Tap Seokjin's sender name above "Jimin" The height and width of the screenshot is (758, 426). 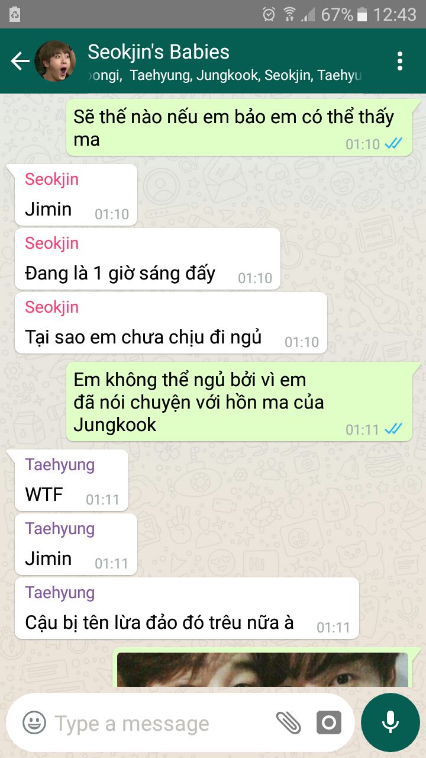tap(51, 179)
